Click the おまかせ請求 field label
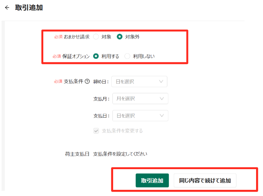The width and height of the screenshot is (263, 196). 77,37
